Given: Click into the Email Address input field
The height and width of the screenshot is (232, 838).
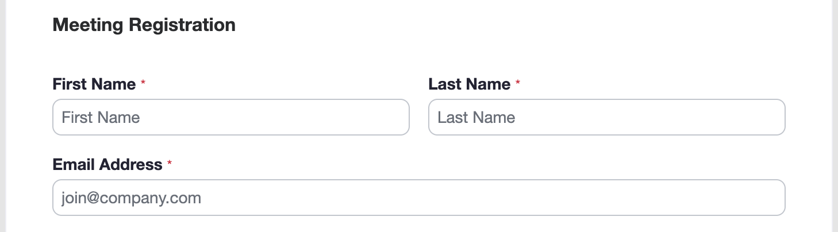Looking at the screenshot, I should (418, 198).
